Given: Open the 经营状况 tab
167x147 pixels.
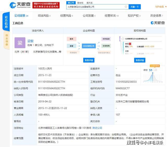Looking at the screenshot, I should (112, 16).
